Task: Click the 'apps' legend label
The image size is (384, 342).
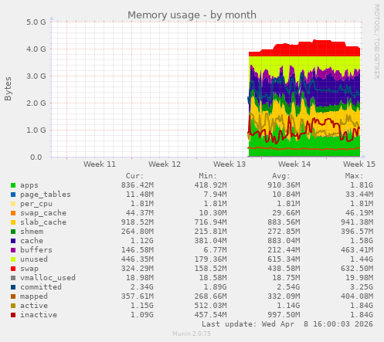Action: click(29, 185)
